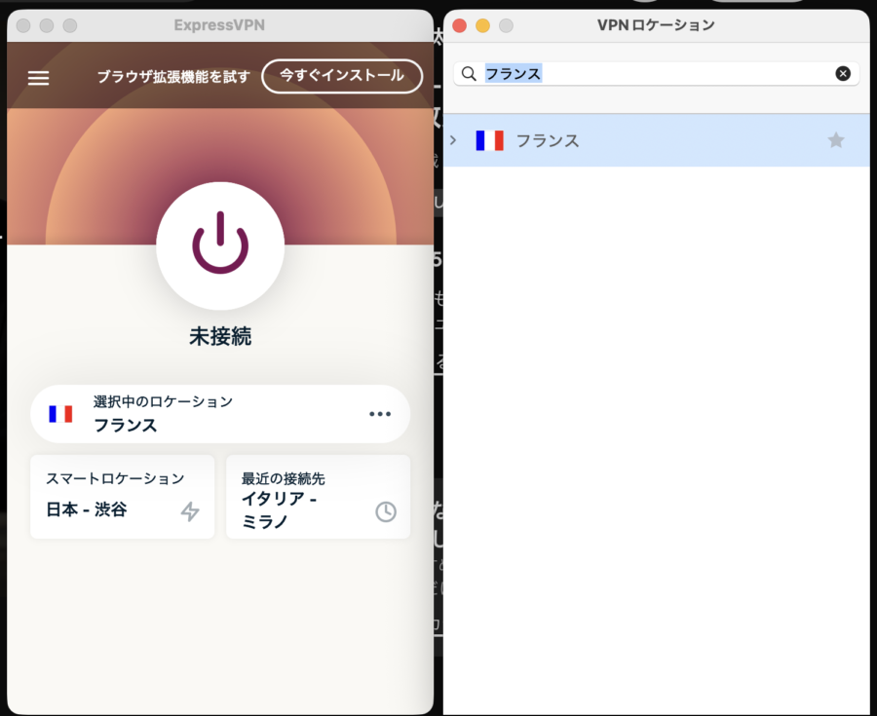Viewport: 877px width, 716px height.
Task: Open the three-dot menu for selected location
Action: tap(380, 414)
